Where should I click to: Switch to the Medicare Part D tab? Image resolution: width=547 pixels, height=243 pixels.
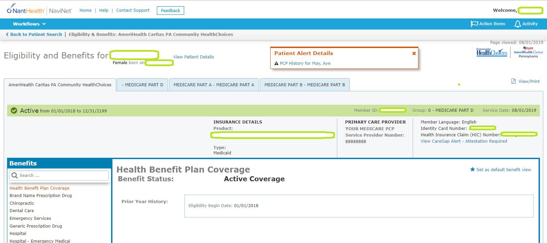(142, 85)
